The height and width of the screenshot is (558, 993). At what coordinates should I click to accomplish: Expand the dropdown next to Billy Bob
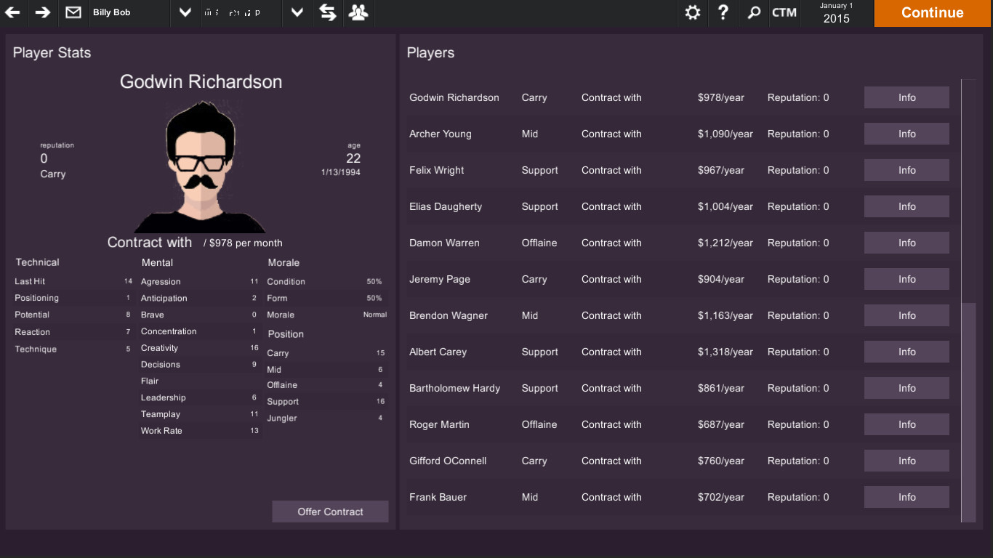coord(184,12)
